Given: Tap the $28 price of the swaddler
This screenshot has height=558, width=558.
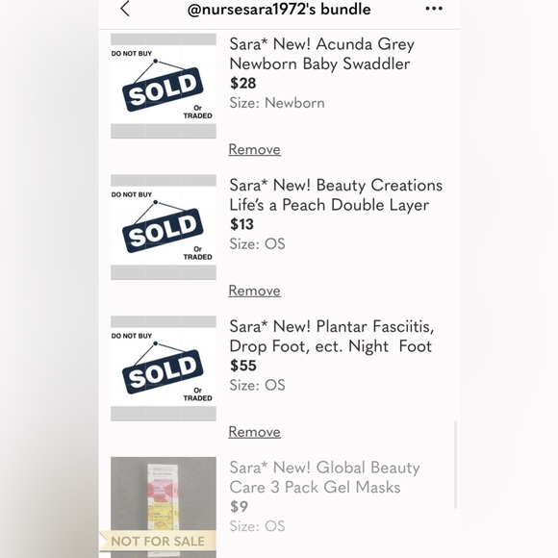Looking at the screenshot, I should coord(243,84).
